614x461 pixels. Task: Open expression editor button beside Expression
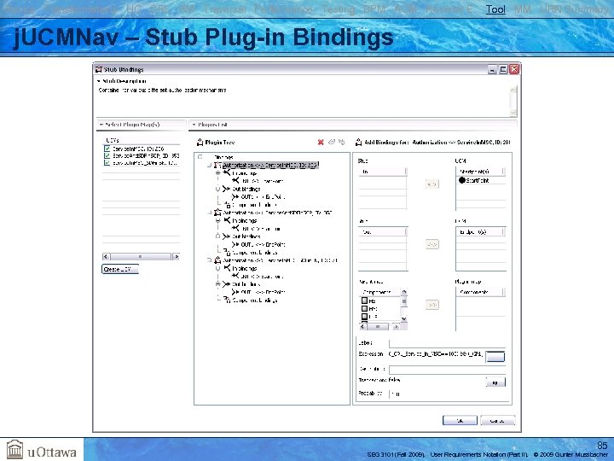(495, 356)
